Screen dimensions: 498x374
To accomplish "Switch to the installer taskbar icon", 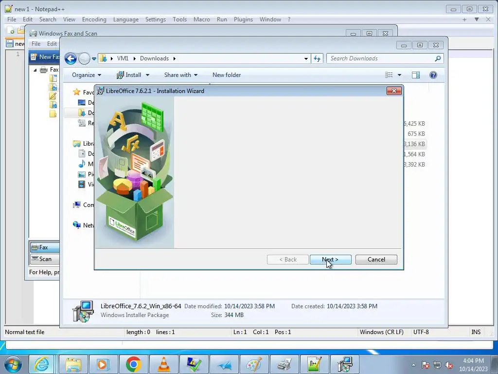I will (344, 364).
